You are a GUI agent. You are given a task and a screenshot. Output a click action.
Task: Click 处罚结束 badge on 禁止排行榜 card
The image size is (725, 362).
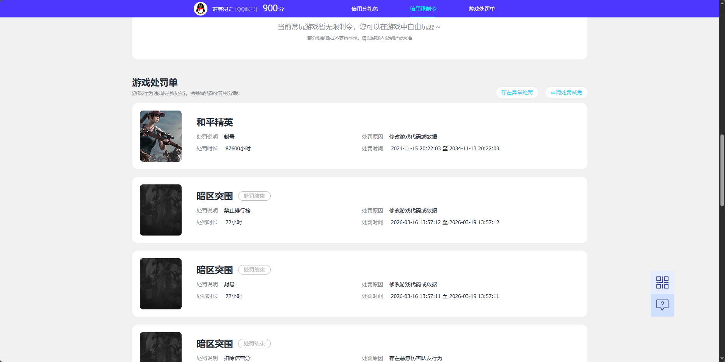(254, 196)
